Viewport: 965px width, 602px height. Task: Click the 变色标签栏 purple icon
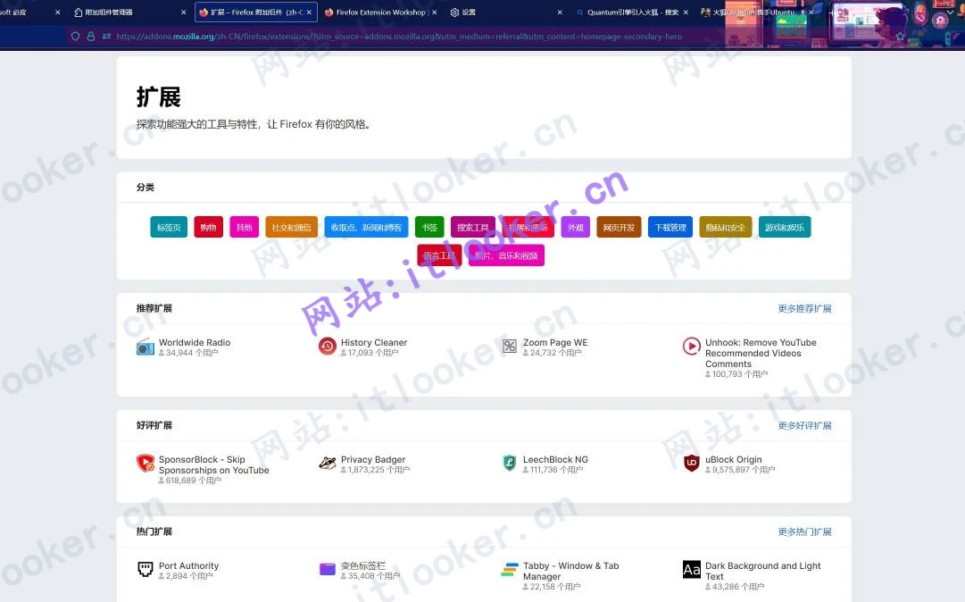(x=328, y=569)
